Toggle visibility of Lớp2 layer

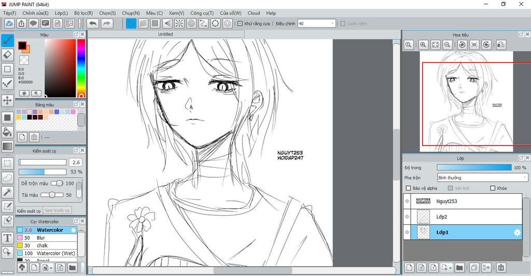(407, 217)
